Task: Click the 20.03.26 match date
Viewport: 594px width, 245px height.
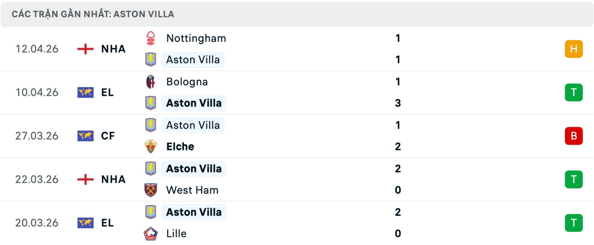Action: [x=37, y=223]
